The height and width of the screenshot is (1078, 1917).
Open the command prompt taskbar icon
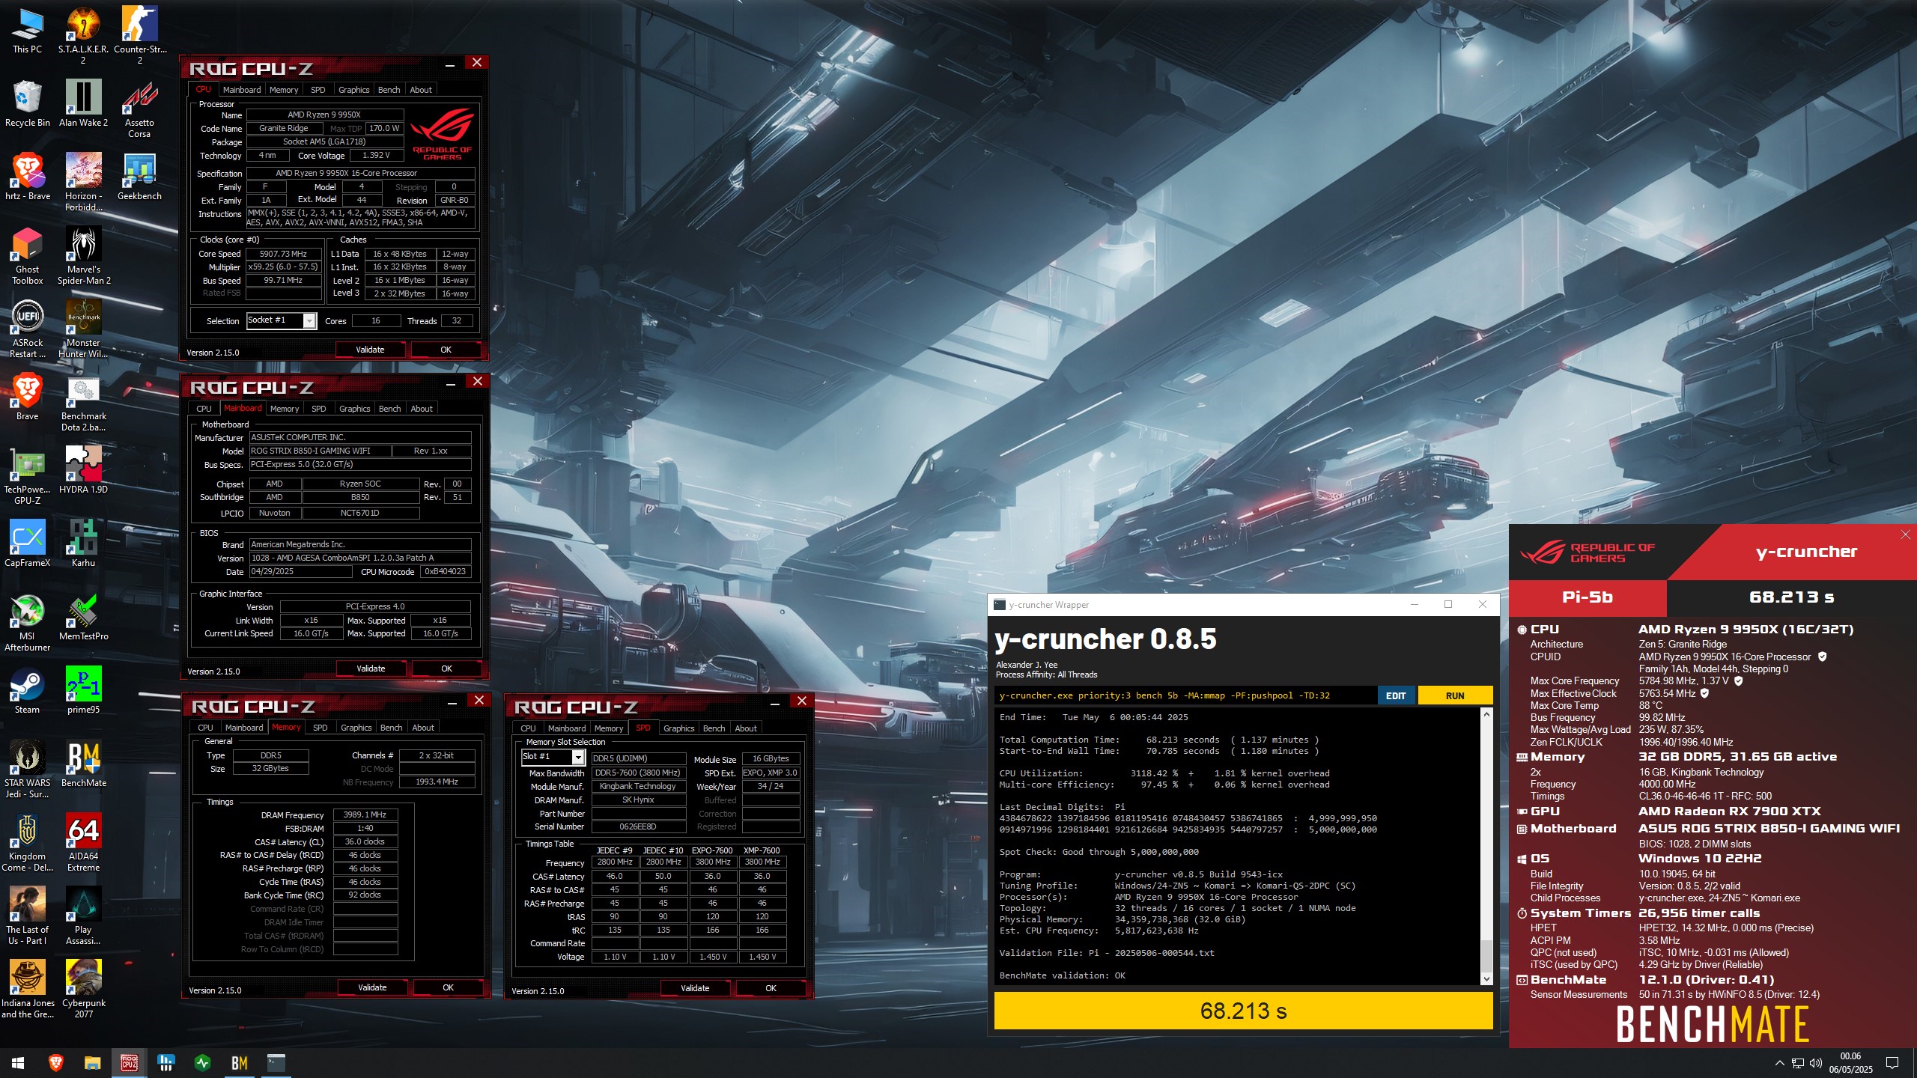(x=276, y=1062)
